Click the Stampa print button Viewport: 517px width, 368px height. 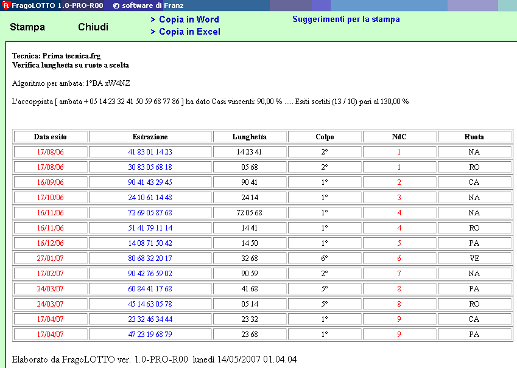27,27
